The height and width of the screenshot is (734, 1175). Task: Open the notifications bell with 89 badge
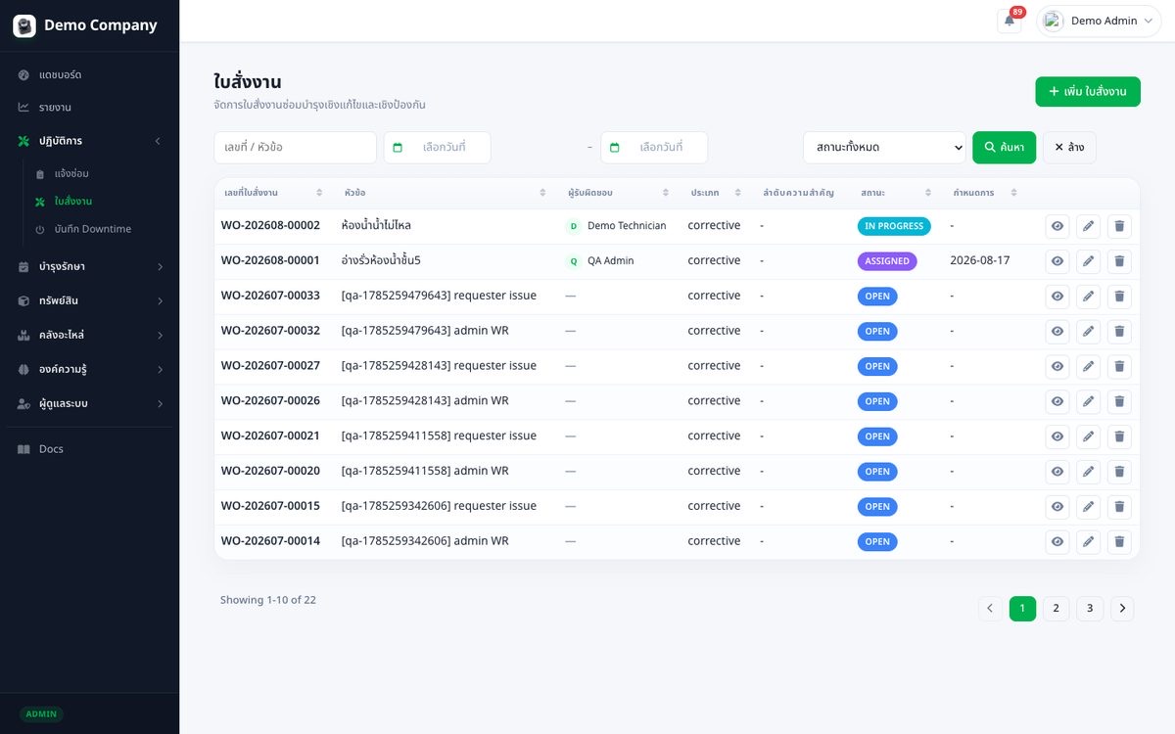point(1010,21)
